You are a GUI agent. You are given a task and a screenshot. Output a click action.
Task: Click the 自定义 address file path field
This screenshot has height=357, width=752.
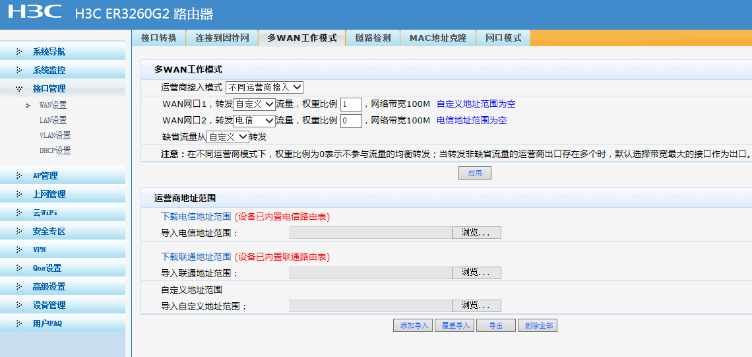tap(371, 306)
